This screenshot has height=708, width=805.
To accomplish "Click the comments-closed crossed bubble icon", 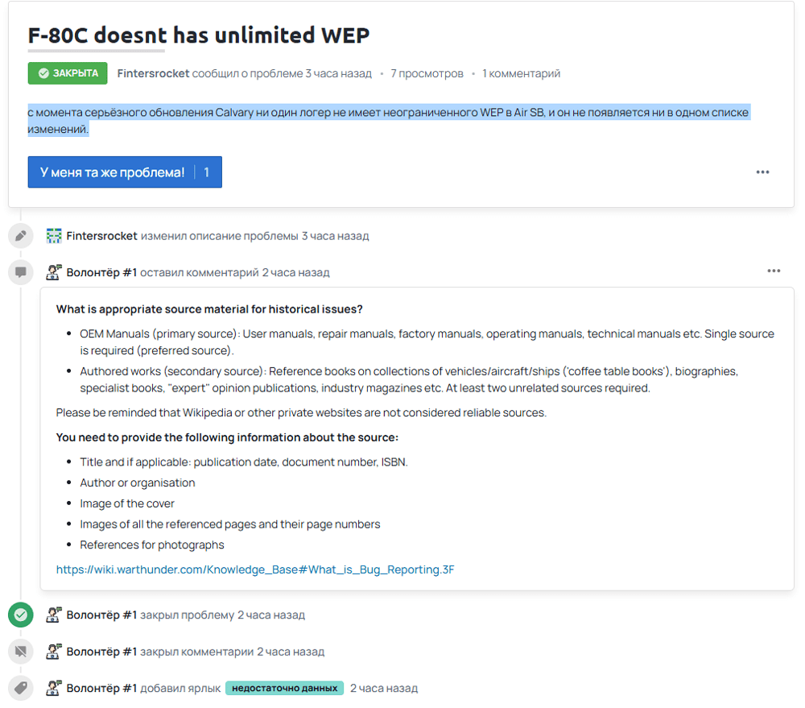I will pos(21,652).
